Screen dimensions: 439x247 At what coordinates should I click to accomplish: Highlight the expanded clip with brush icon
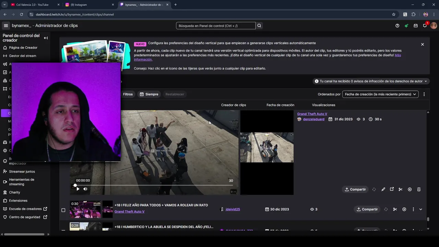pos(383,189)
